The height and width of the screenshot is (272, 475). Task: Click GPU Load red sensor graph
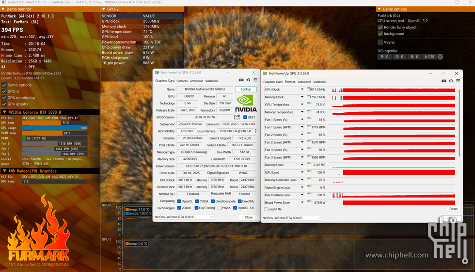392,172
